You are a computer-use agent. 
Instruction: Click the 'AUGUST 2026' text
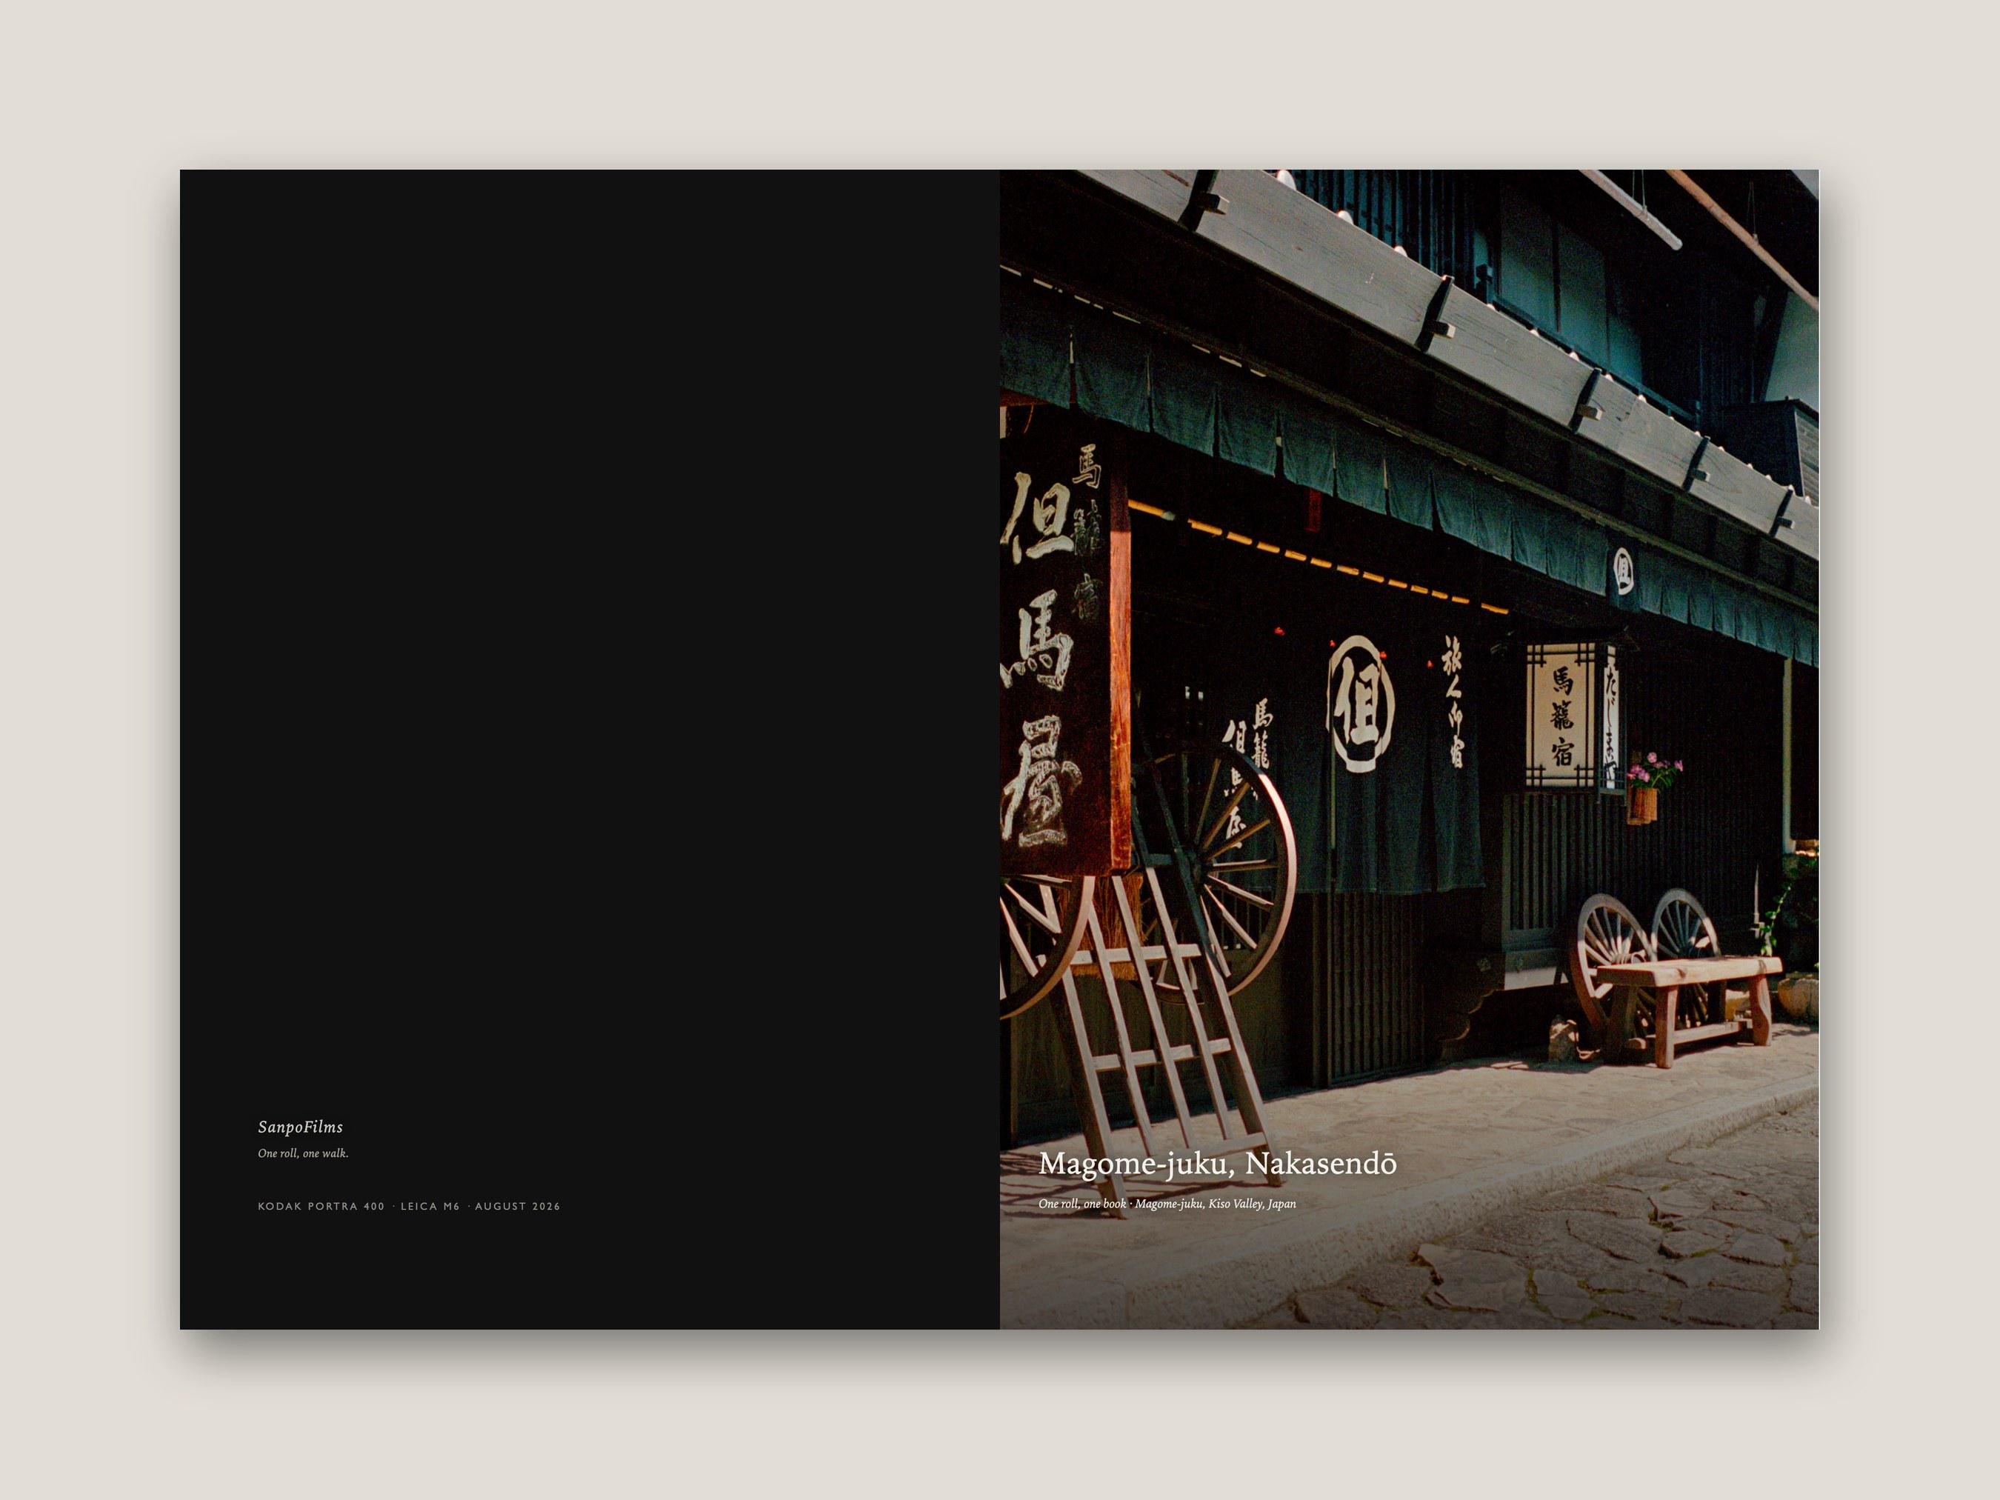point(517,1206)
